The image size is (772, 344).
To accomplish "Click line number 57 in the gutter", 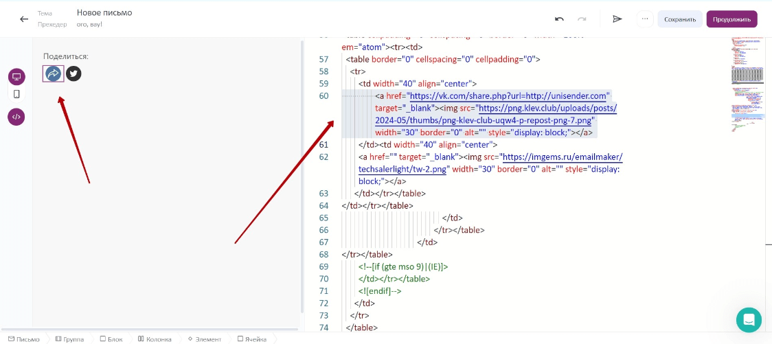I will (323, 59).
